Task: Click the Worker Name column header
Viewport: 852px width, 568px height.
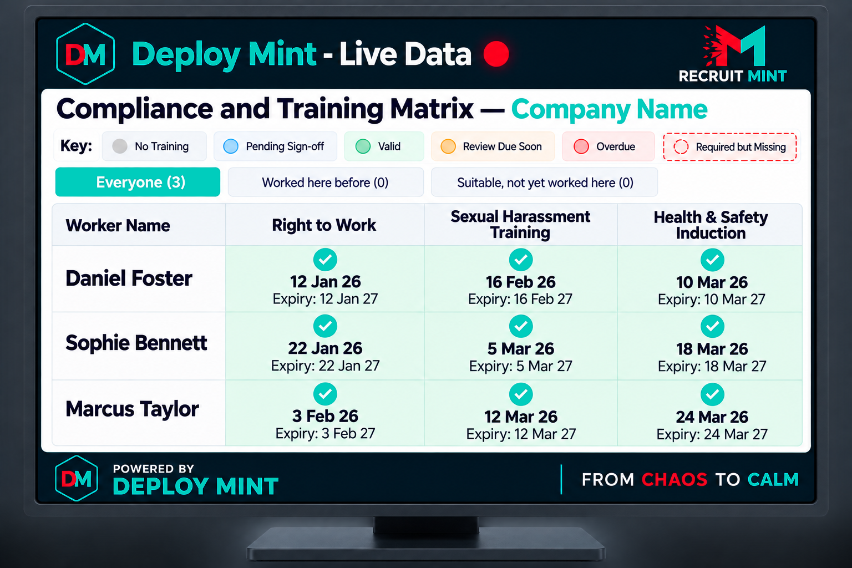Action: tap(139, 225)
